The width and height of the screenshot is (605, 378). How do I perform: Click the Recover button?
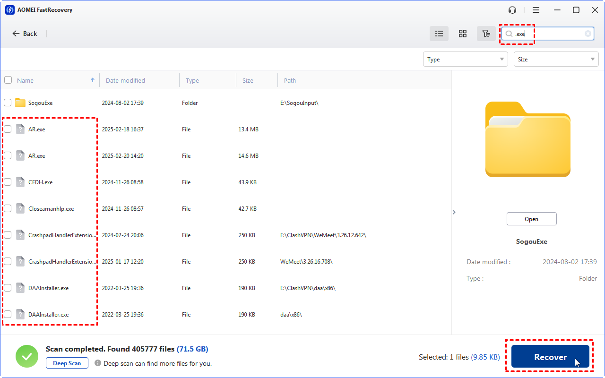click(550, 357)
